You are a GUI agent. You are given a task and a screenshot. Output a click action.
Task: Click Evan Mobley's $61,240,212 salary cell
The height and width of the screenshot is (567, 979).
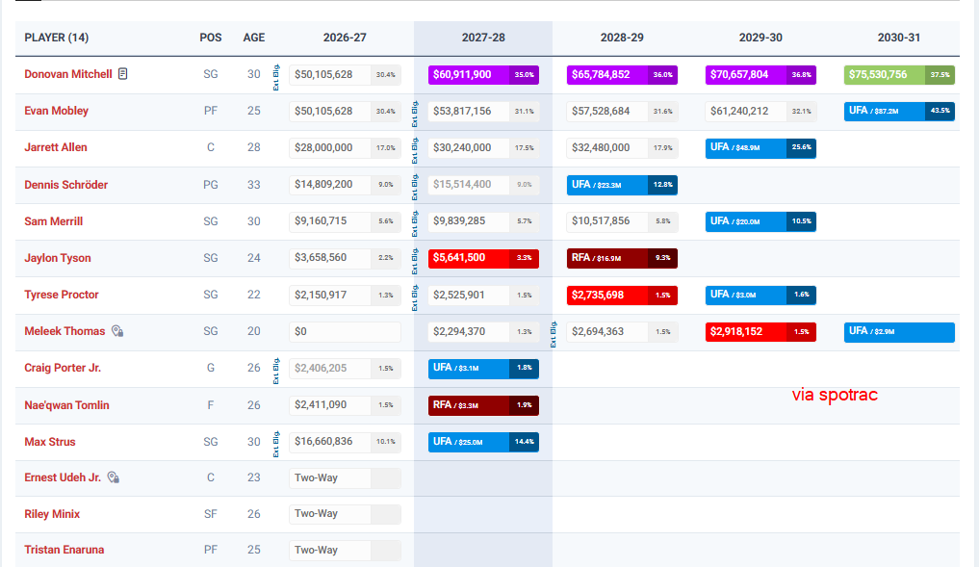coord(760,111)
